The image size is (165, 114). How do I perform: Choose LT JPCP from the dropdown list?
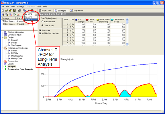31,19
